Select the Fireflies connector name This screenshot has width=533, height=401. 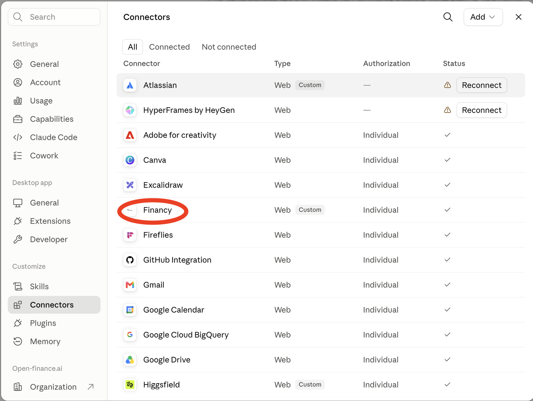(158, 235)
